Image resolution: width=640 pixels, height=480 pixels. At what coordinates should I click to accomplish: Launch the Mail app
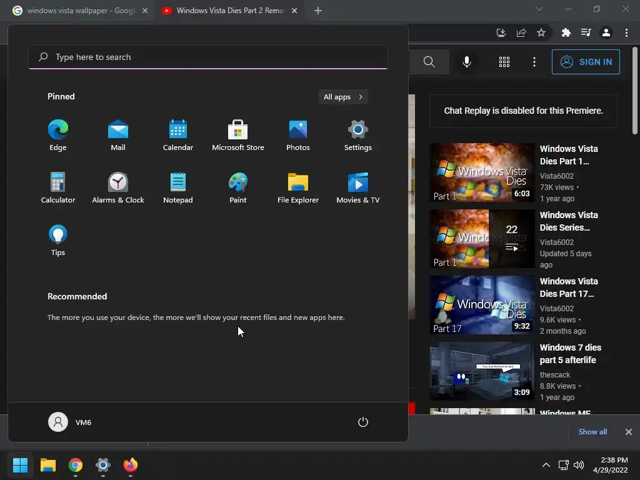point(118,136)
